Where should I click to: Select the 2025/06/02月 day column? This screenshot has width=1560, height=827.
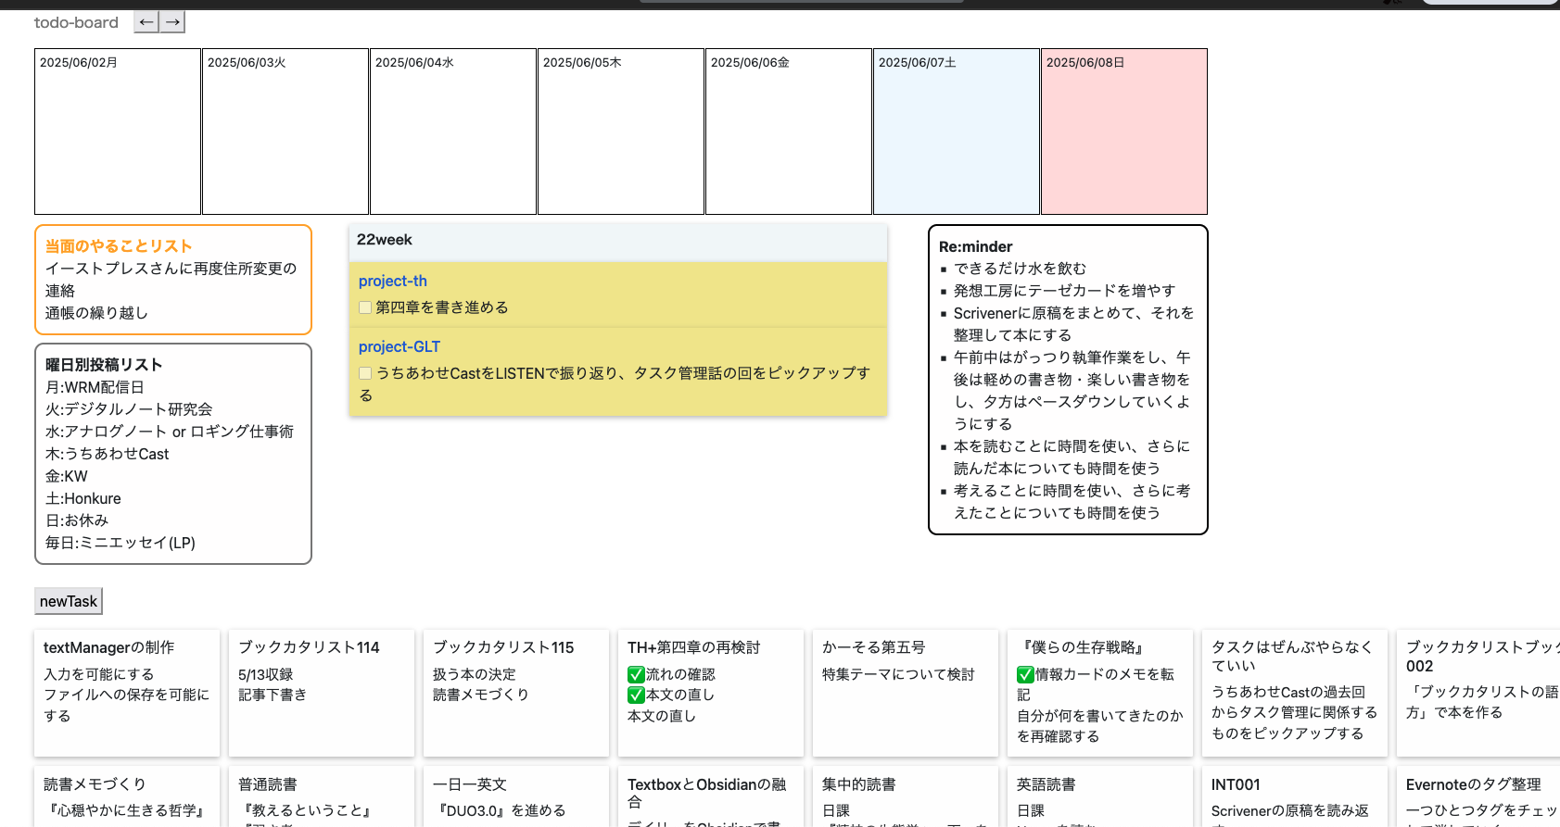coord(118,132)
